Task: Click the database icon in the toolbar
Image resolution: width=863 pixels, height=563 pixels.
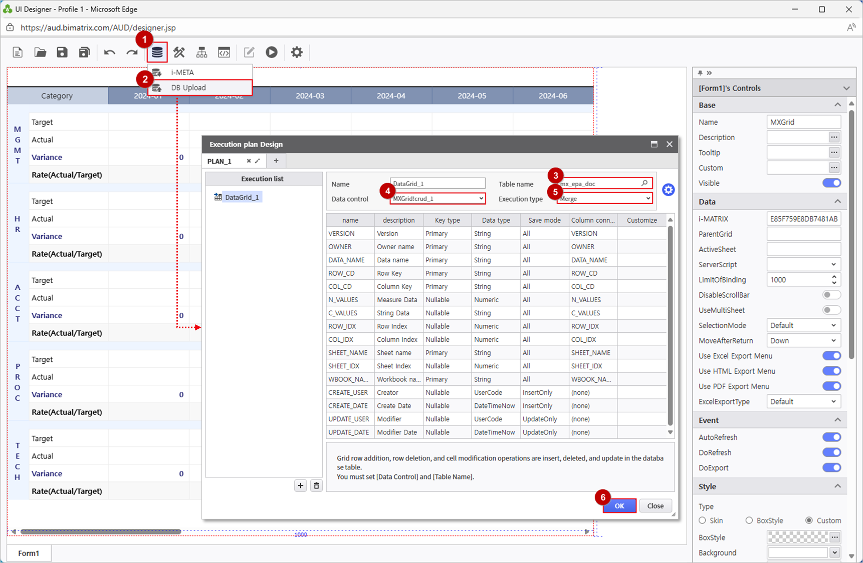Action: (157, 52)
